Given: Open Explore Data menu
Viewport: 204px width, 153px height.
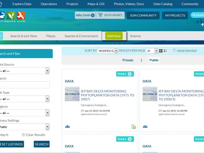Looking at the screenshot, I should tap(22, 4).
